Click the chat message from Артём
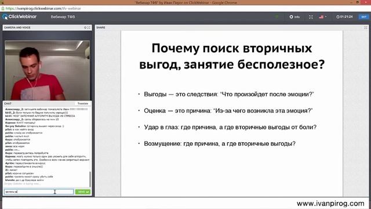Image resolution: width=371 pixels, height=209 pixels. pyautogui.click(x=25, y=163)
